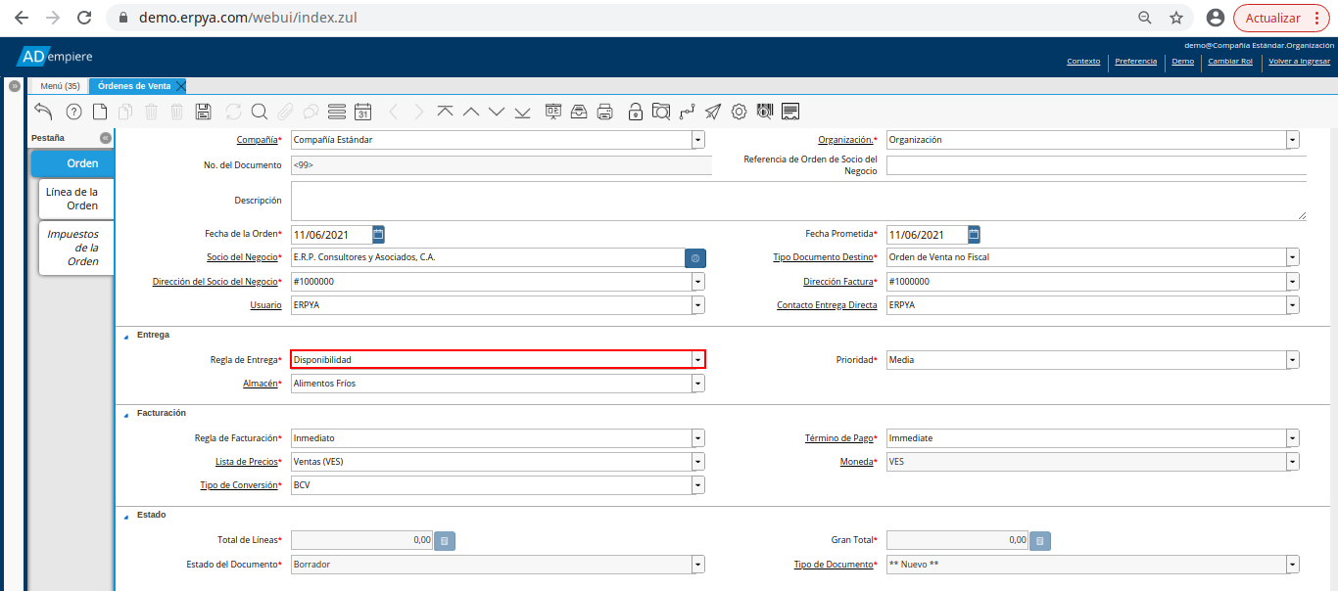The height and width of the screenshot is (591, 1338).
Task: Collapse the Entrega section
Action: [x=125, y=336]
